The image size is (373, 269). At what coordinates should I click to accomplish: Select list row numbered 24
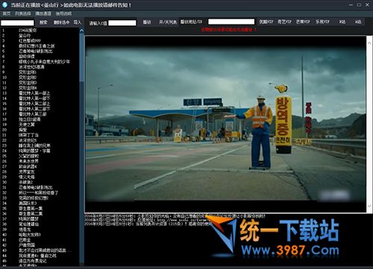(40, 151)
